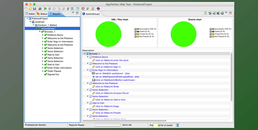
Task: Uncheck Not Played in URL / Flex chart legend
Action: 136,37
